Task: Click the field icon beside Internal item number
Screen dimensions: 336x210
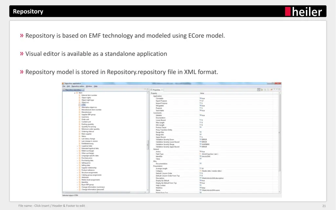Action: pyautogui.click(x=80, y=95)
